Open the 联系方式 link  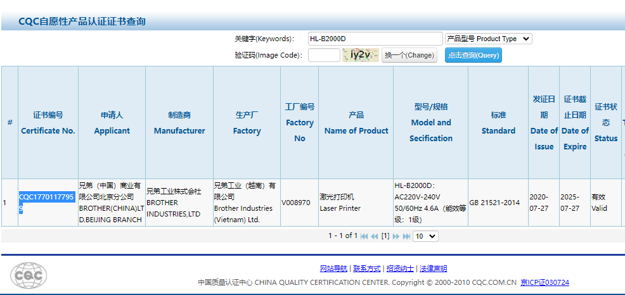(367, 268)
